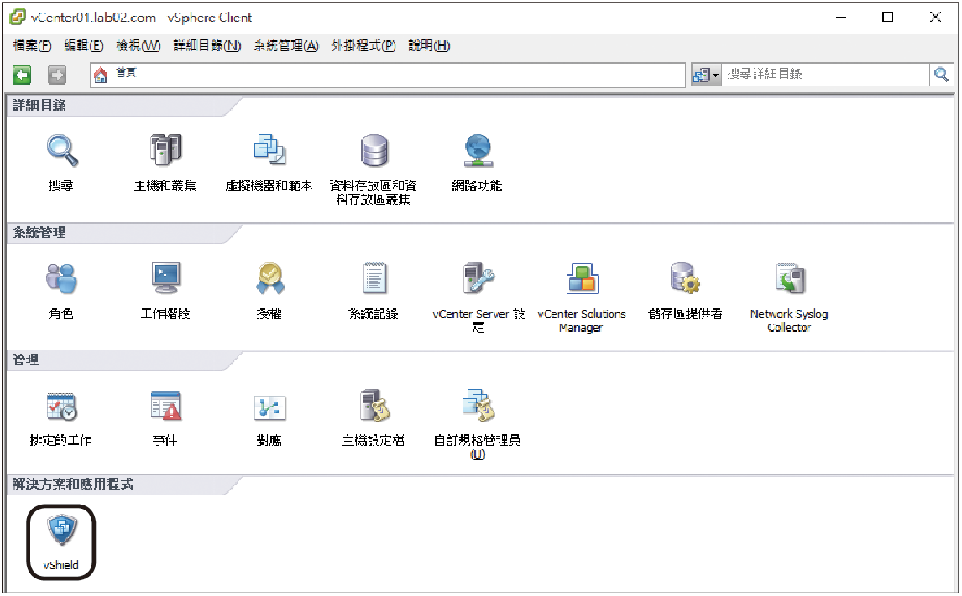This screenshot has height=596, width=962.
Task: Click the green back navigation arrow
Action: click(x=22, y=75)
